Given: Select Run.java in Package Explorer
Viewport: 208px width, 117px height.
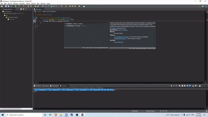Looking at the screenshot, I should (11, 19).
